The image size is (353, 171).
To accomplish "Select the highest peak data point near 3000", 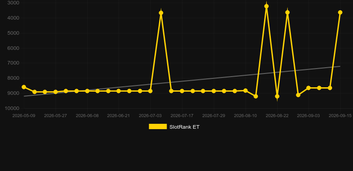I will [x=266, y=6].
